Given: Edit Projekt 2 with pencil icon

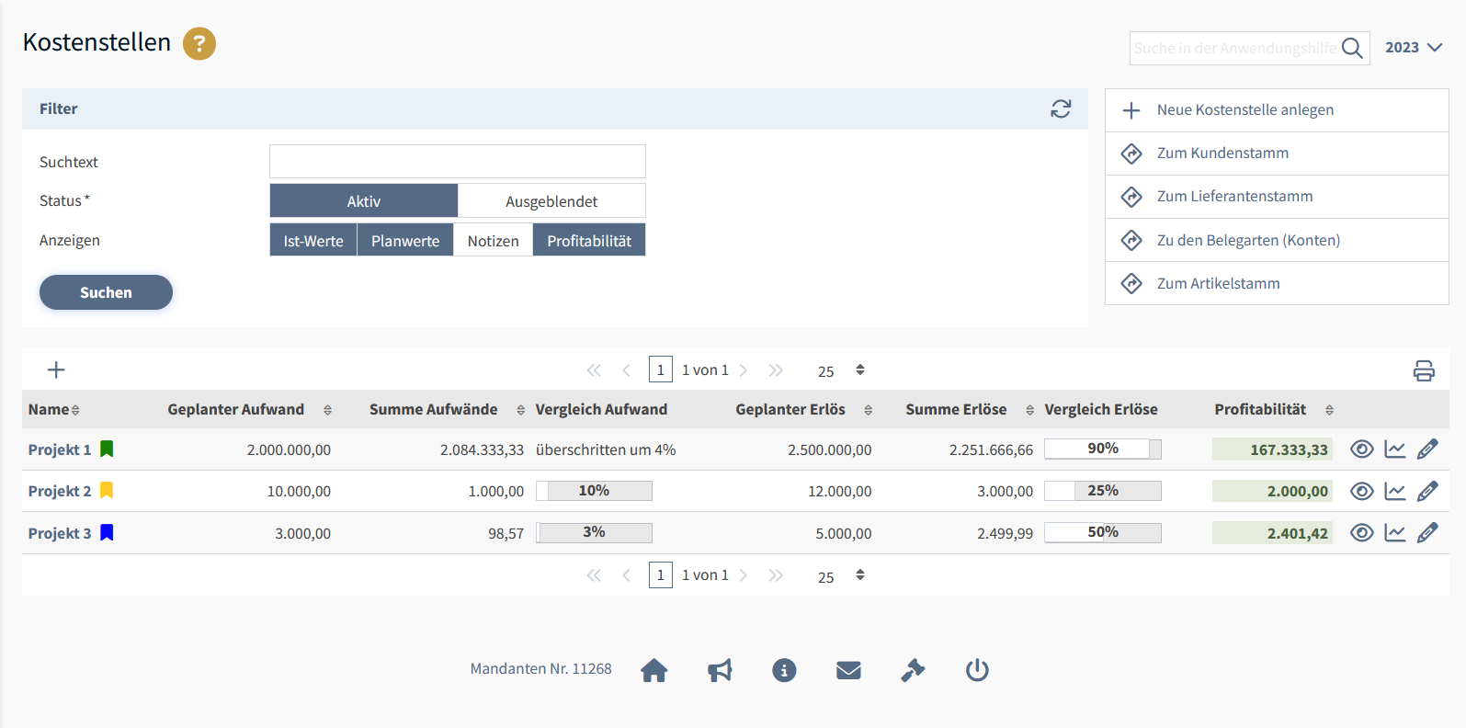Looking at the screenshot, I should [x=1426, y=492].
